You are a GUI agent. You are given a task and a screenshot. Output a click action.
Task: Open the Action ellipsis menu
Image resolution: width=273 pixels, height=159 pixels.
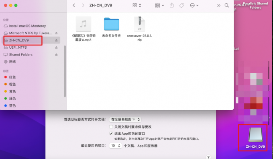194,5
